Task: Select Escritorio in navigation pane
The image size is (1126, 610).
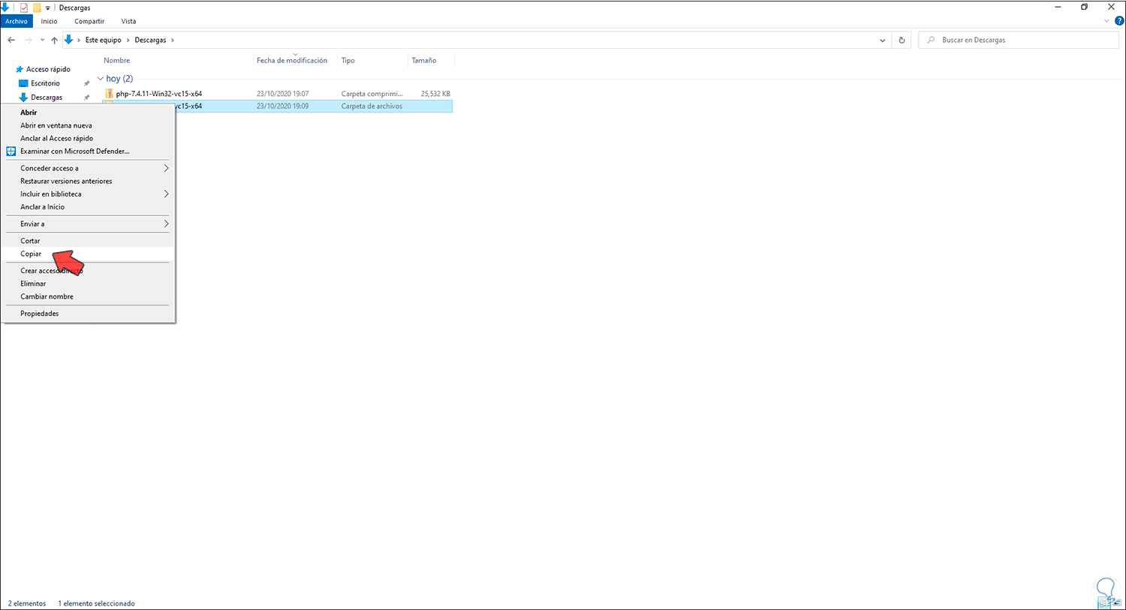Action: pos(45,83)
